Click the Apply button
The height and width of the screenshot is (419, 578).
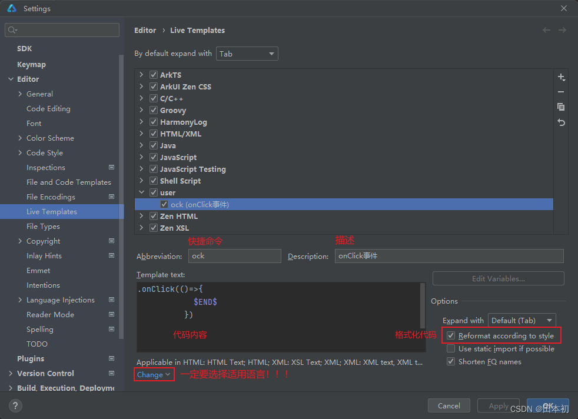(499, 405)
